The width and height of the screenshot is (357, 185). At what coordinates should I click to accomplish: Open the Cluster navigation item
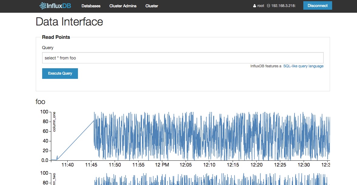[x=152, y=6]
